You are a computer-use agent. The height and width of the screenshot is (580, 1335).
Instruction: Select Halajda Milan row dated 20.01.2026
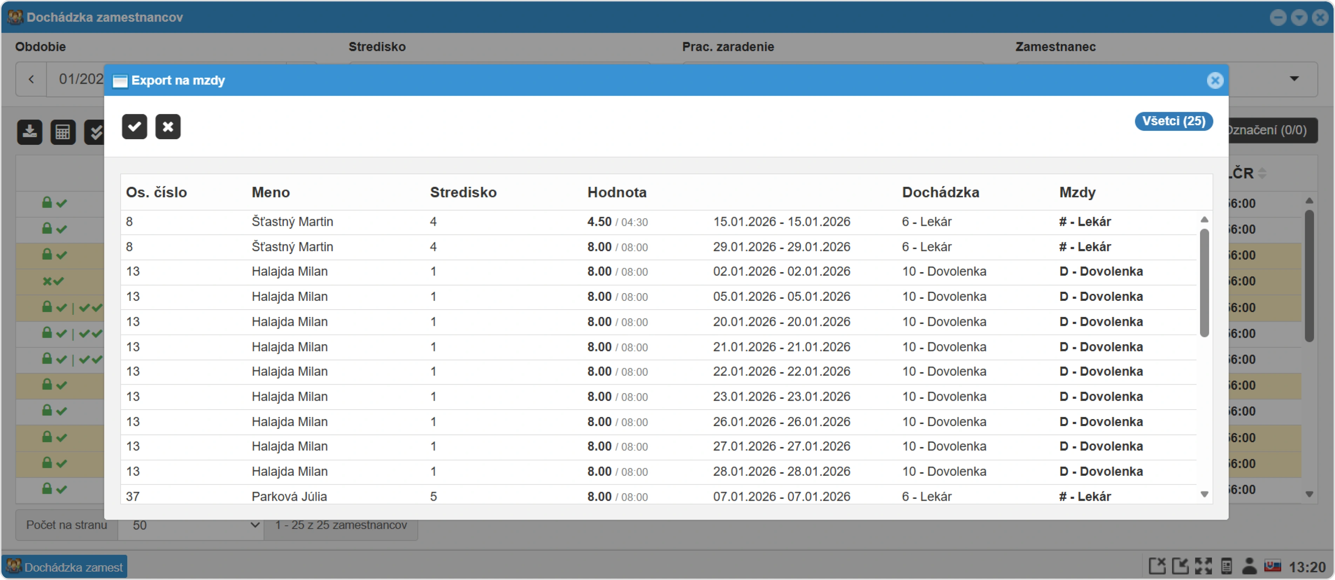pos(659,322)
